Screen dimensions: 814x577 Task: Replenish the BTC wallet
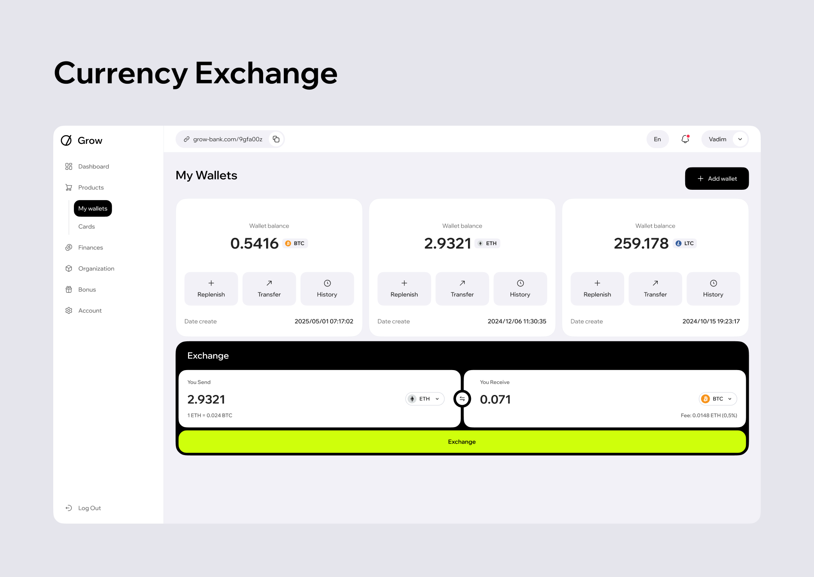(211, 288)
